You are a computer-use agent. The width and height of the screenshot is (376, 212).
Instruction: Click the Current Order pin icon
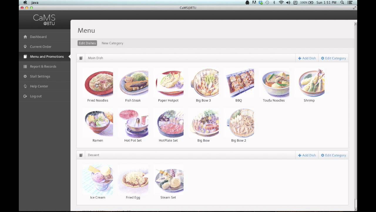pyautogui.click(x=25, y=47)
